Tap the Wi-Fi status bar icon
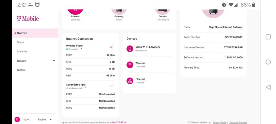Viewport: 276px width, 124px height. point(231,5)
